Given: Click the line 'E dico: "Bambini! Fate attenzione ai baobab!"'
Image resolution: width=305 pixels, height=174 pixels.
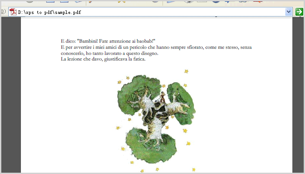Looking at the screenshot, I should (x=108, y=41).
